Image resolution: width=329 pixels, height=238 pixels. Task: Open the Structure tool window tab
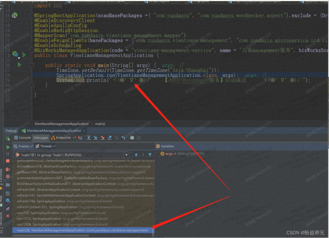tap(1, 221)
